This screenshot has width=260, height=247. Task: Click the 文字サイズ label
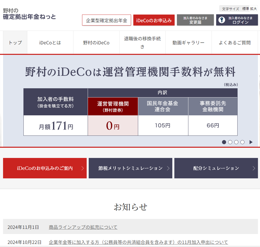(x=231, y=9)
